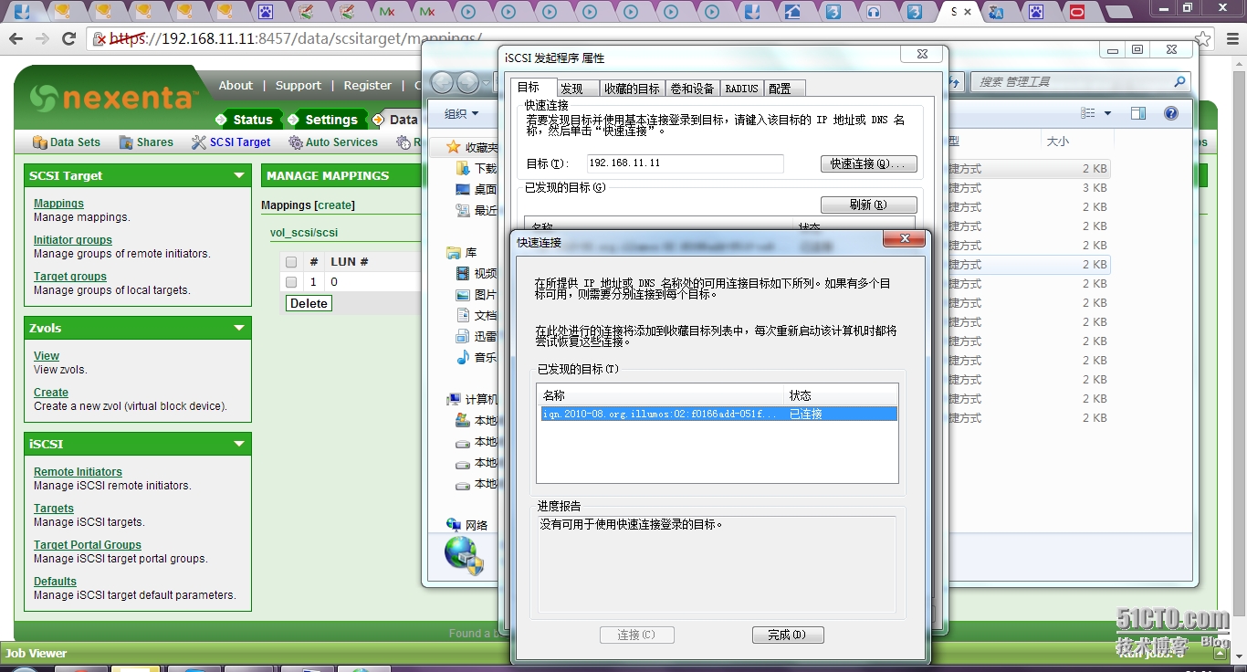Open the 组织 dropdown in Explorer

(x=461, y=113)
